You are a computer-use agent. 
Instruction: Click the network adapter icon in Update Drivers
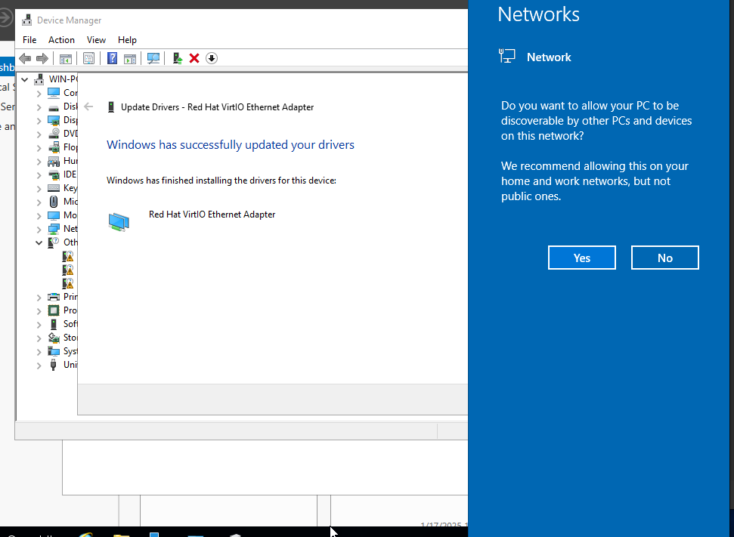coord(119,222)
